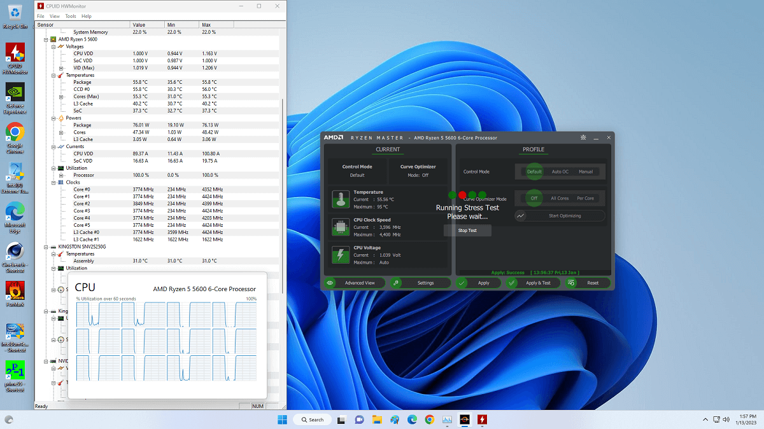Show hidden system tray icons
The image size is (764, 429).
click(x=705, y=419)
